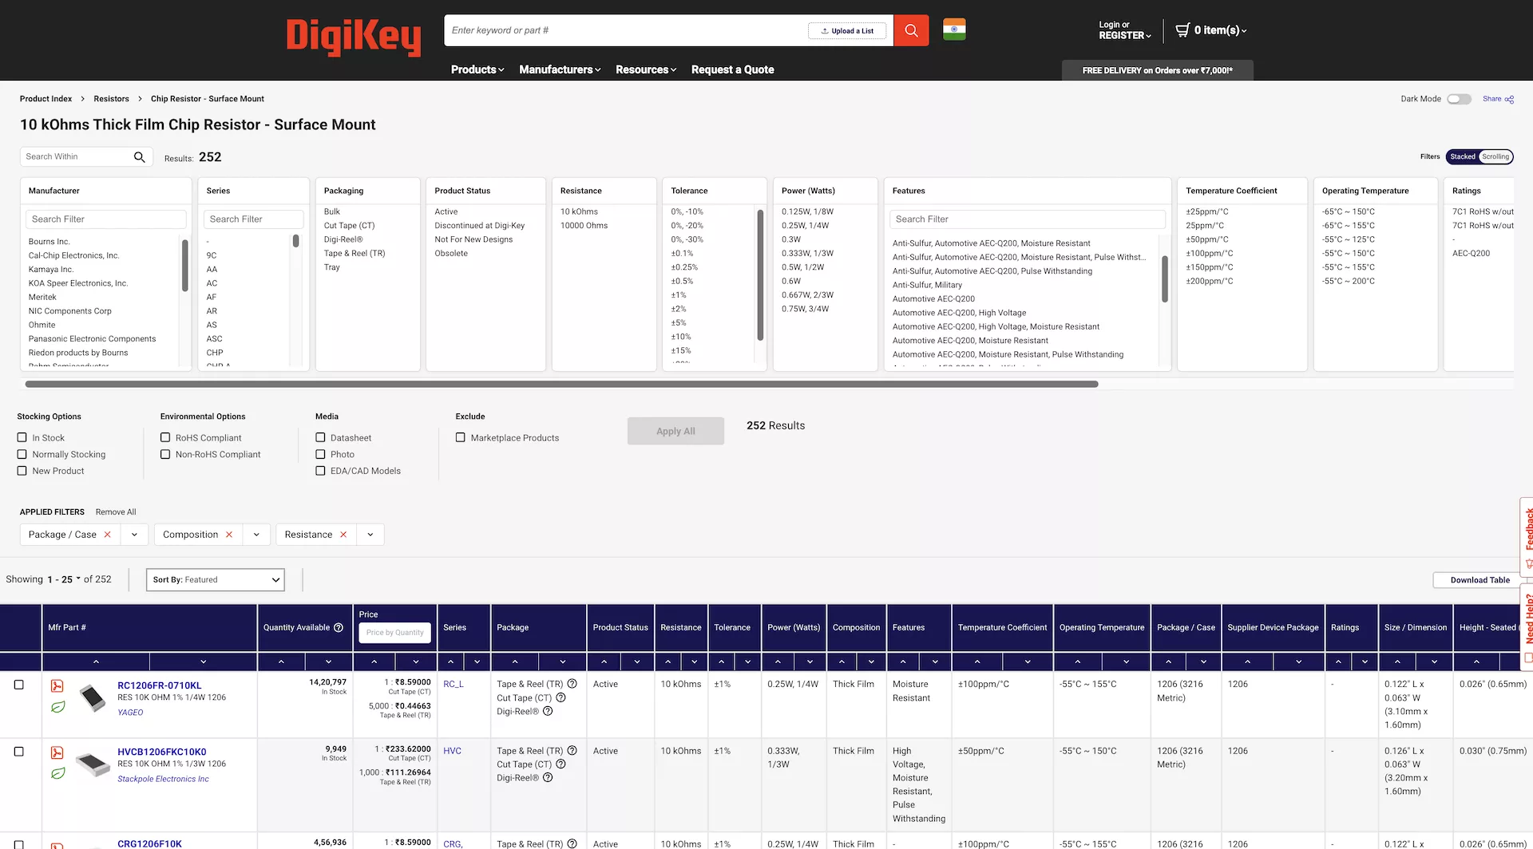This screenshot has height=849, width=1533.
Task: Click the Features list scrollbar
Action: [1164, 278]
